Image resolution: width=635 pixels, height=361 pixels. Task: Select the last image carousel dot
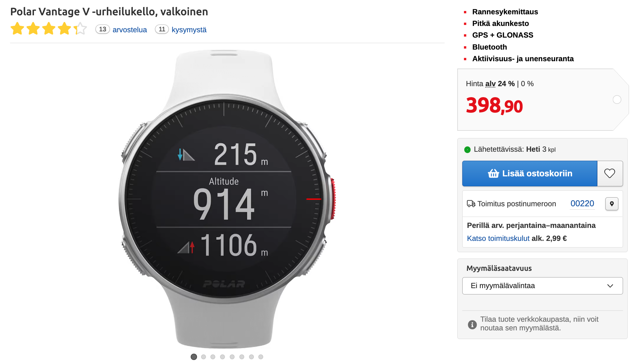(x=261, y=357)
